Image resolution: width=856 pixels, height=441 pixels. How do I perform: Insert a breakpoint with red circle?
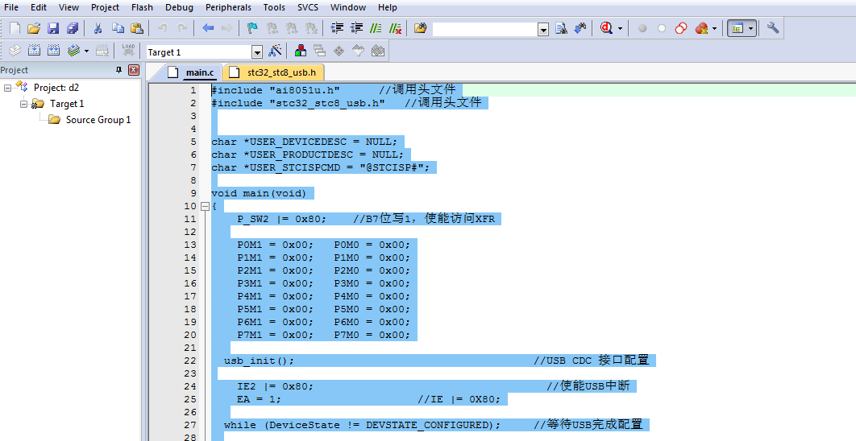[642, 28]
